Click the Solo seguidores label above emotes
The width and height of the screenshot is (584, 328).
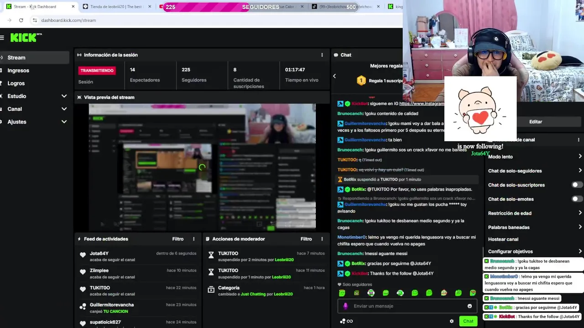(x=357, y=285)
